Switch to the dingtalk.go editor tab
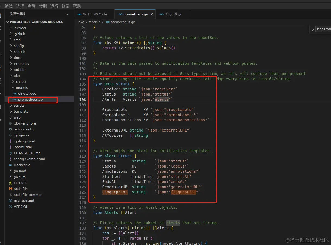The height and width of the screenshot is (245, 331). click(173, 14)
